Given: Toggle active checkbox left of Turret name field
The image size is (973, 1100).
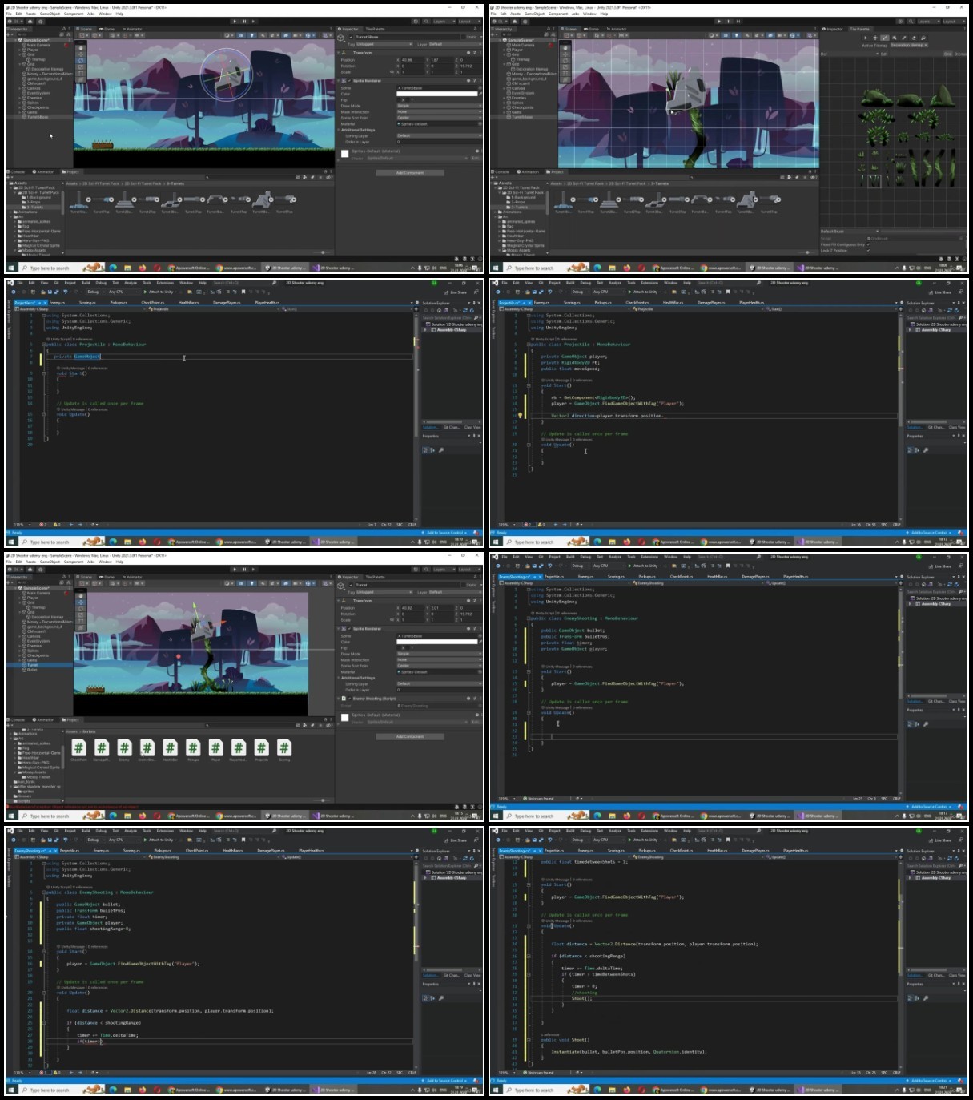Looking at the screenshot, I should point(351,585).
